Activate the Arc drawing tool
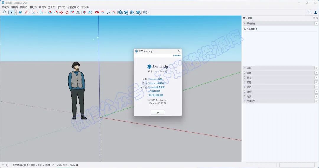319x168 pixels. [x=34, y=12]
